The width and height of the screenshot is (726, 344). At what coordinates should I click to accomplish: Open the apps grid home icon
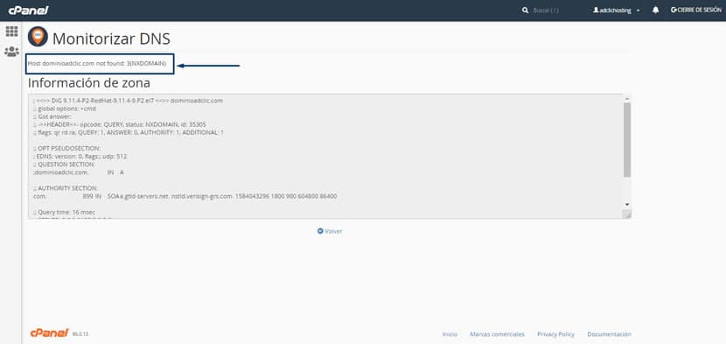11,32
